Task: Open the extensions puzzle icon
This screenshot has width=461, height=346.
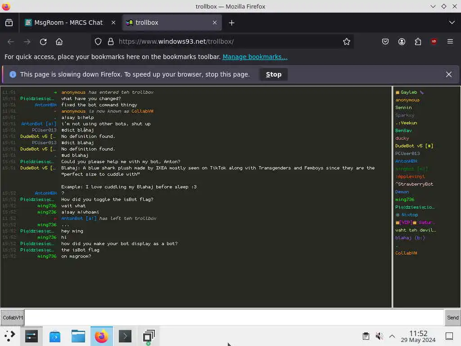Action: tap(418, 41)
